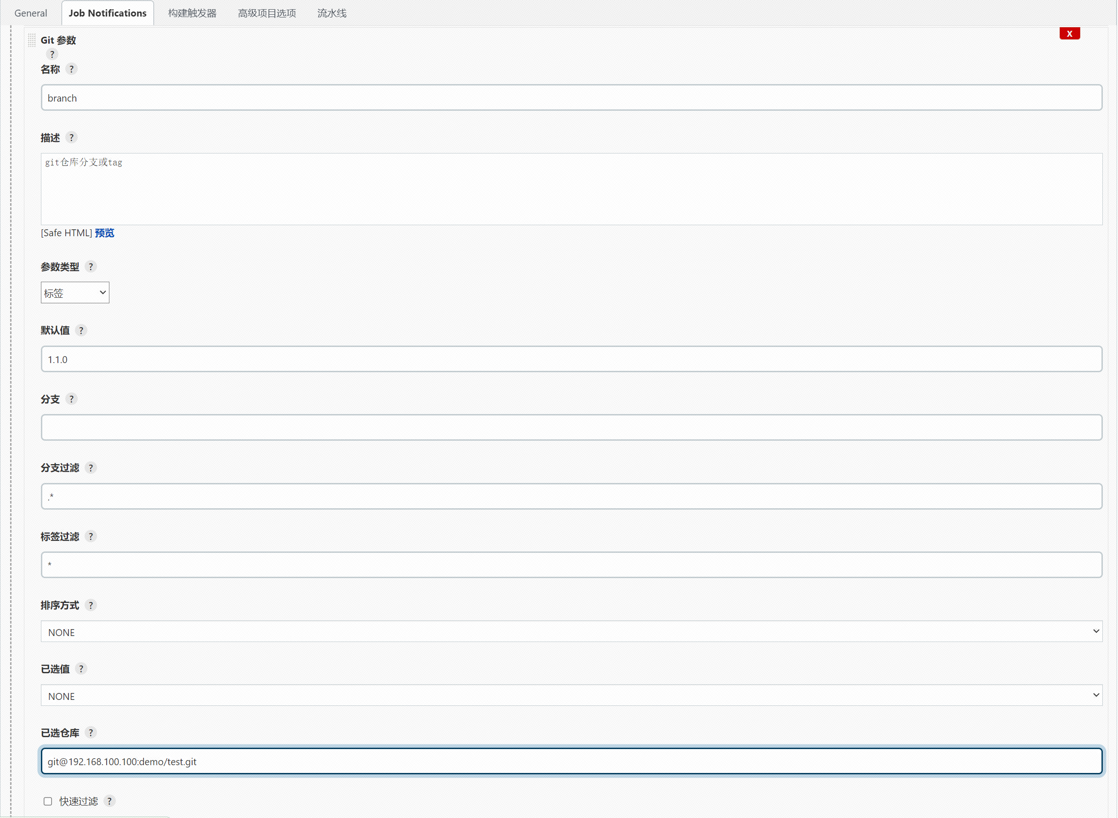This screenshot has width=1118, height=818.
Task: Click the empty 分支 input field
Action: coord(571,427)
